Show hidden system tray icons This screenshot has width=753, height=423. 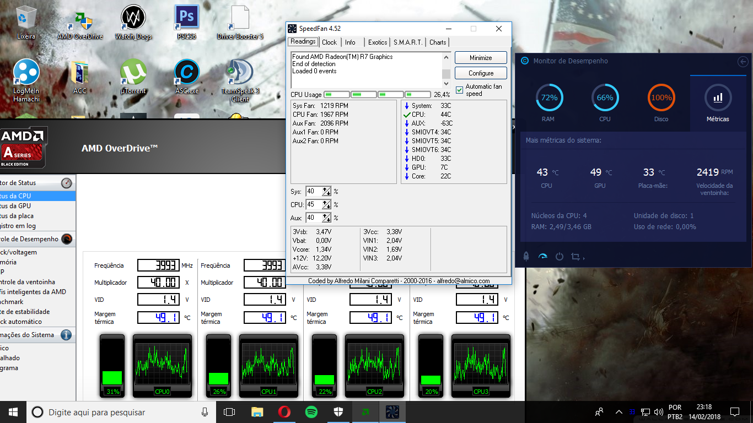618,412
